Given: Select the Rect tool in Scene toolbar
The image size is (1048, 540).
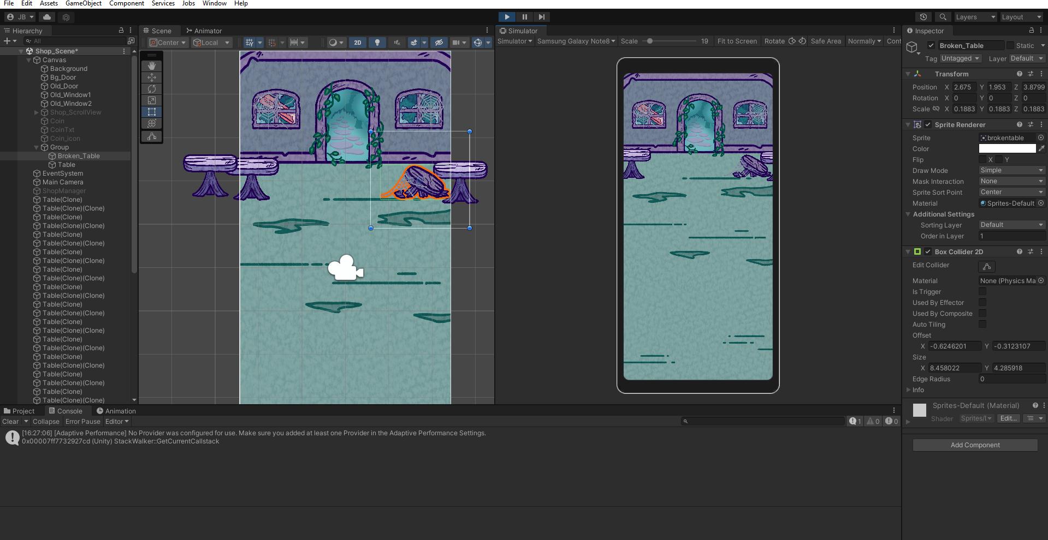Looking at the screenshot, I should 152,112.
